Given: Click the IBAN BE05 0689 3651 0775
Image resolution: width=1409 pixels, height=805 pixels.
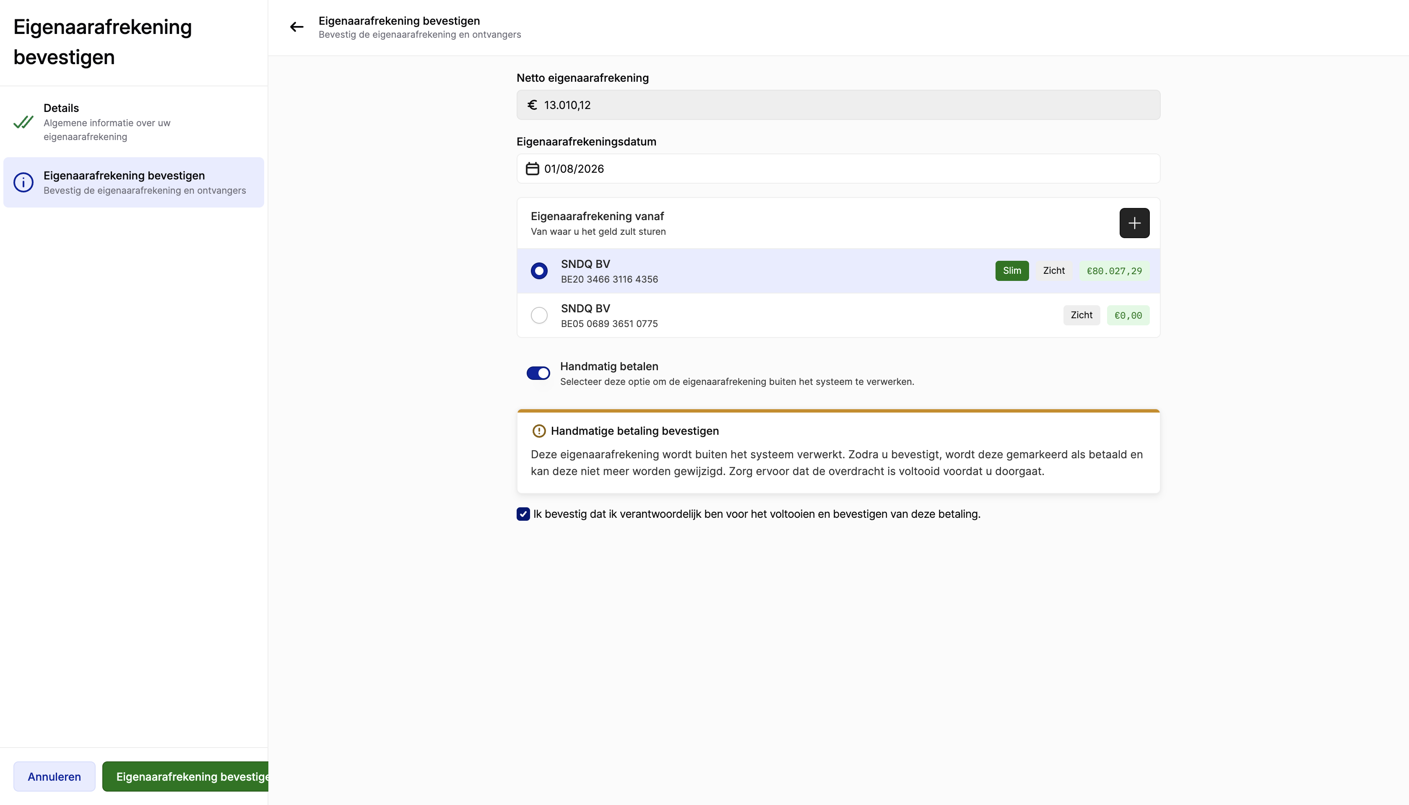Looking at the screenshot, I should [609, 323].
